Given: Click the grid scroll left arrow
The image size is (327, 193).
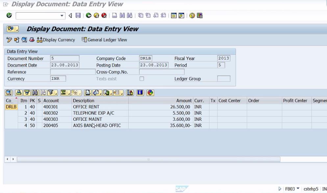Looking at the screenshot, I should 7,159.
